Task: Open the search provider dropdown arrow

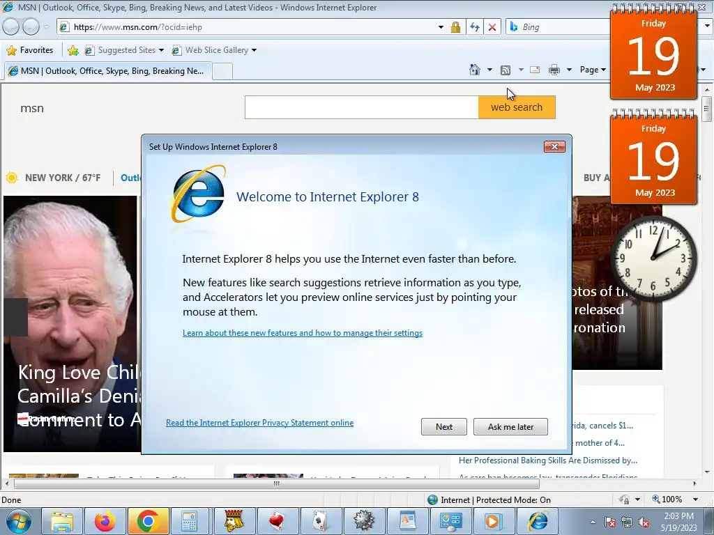Action: pos(707,27)
